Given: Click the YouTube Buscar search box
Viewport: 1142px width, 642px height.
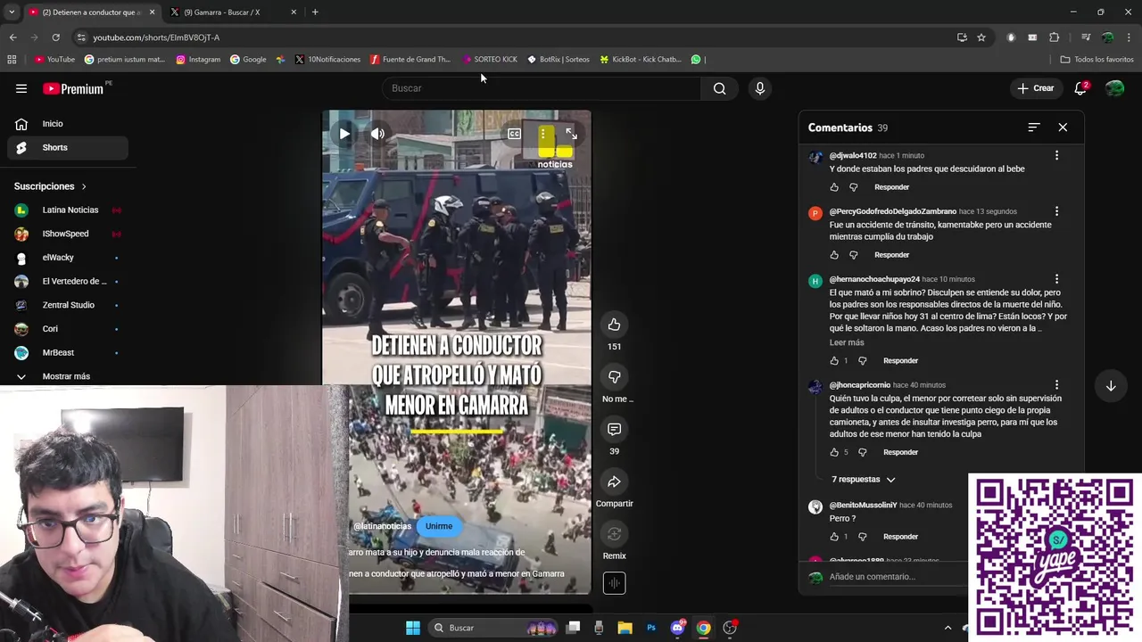Looking at the screenshot, I should click(x=542, y=88).
